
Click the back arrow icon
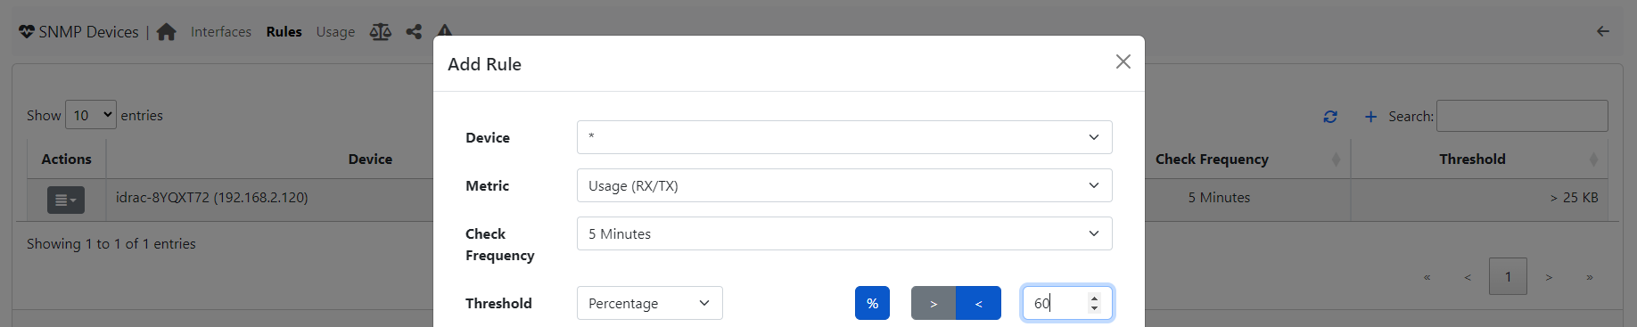(x=1603, y=31)
